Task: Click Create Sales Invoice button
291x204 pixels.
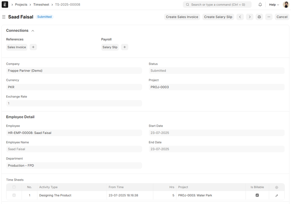Action: coord(182,17)
